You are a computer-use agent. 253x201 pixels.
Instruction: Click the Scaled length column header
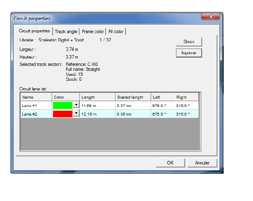133,97
